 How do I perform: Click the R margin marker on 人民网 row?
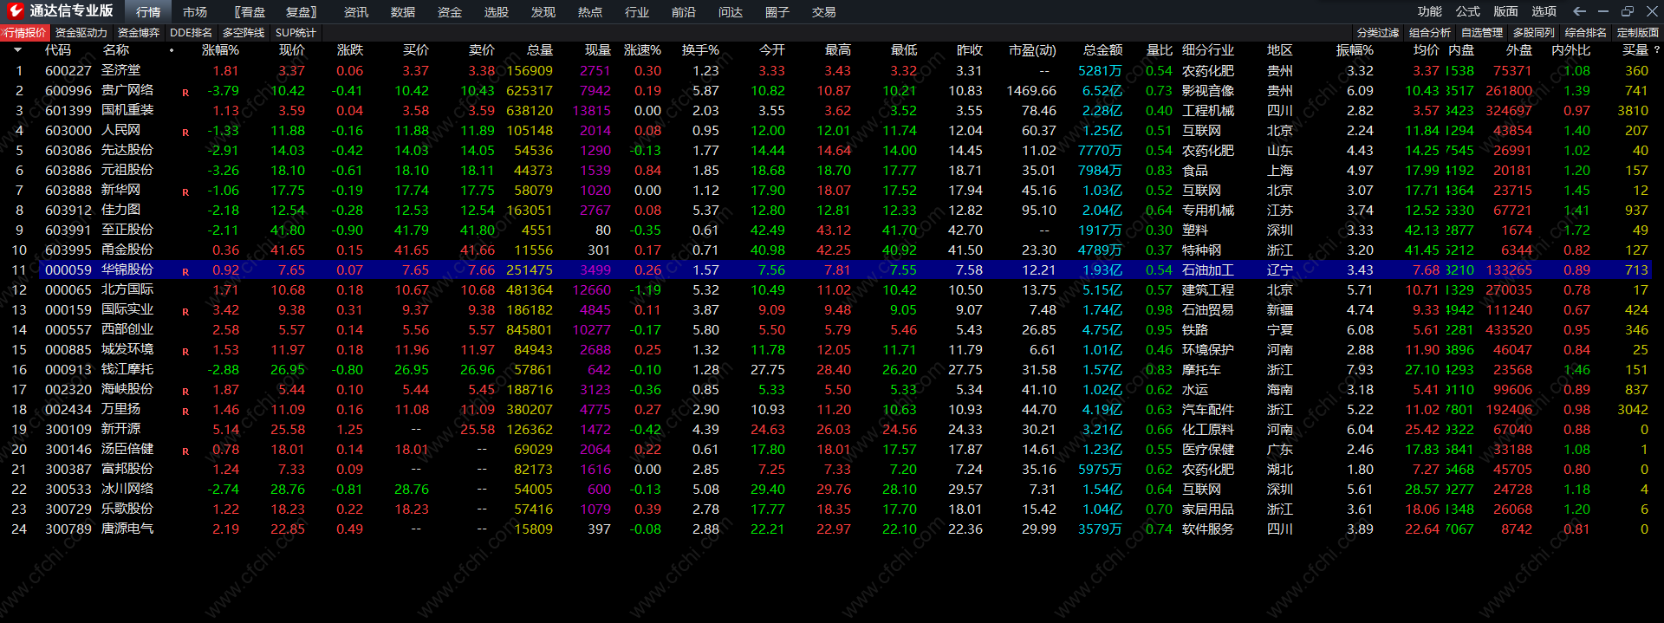coord(185,132)
